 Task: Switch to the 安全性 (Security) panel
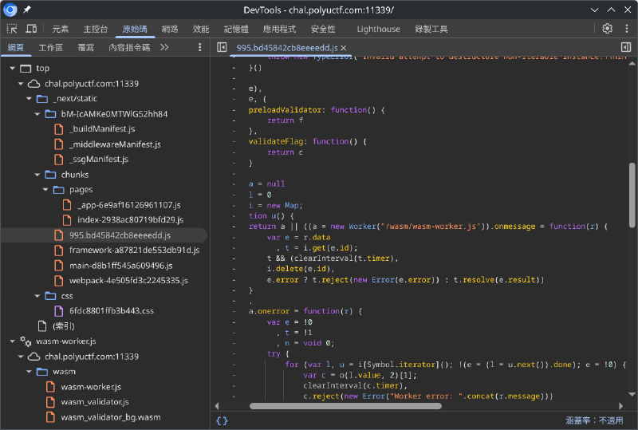(x=323, y=29)
